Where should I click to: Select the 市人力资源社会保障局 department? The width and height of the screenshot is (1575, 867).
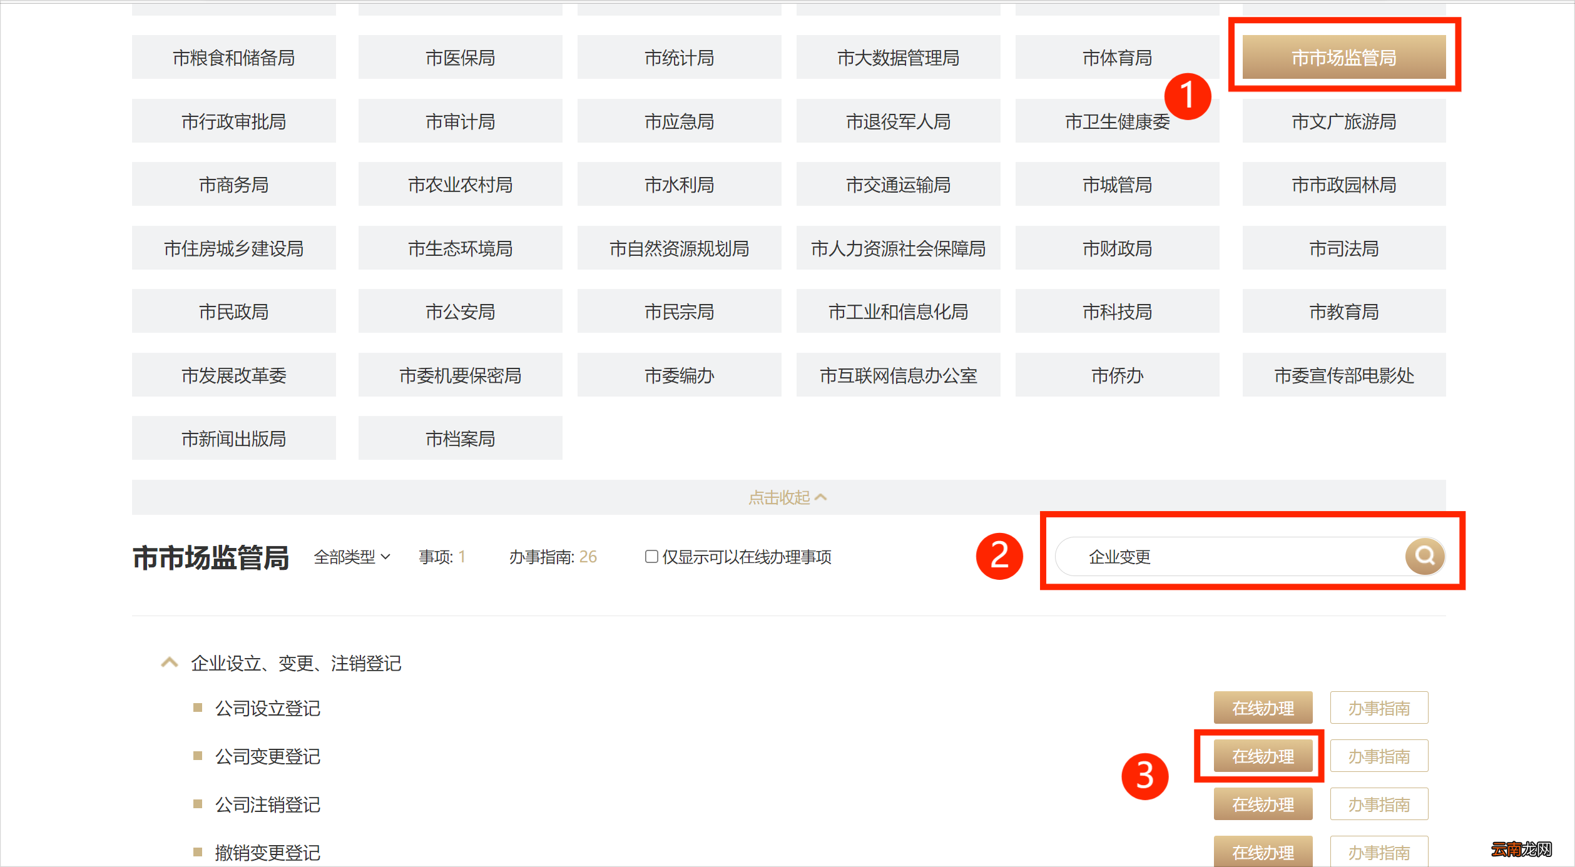[x=899, y=248]
